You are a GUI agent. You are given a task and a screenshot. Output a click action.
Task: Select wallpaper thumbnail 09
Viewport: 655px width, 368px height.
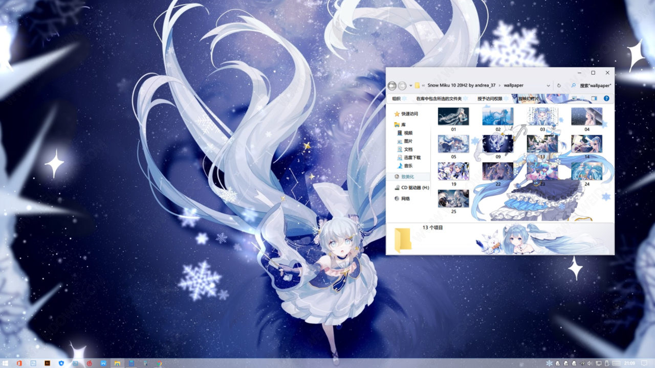pyautogui.click(x=498, y=144)
